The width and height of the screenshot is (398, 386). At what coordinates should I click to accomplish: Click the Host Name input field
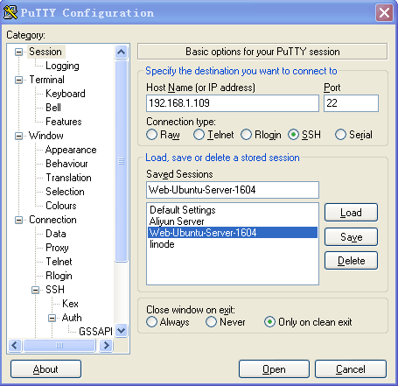[233, 103]
